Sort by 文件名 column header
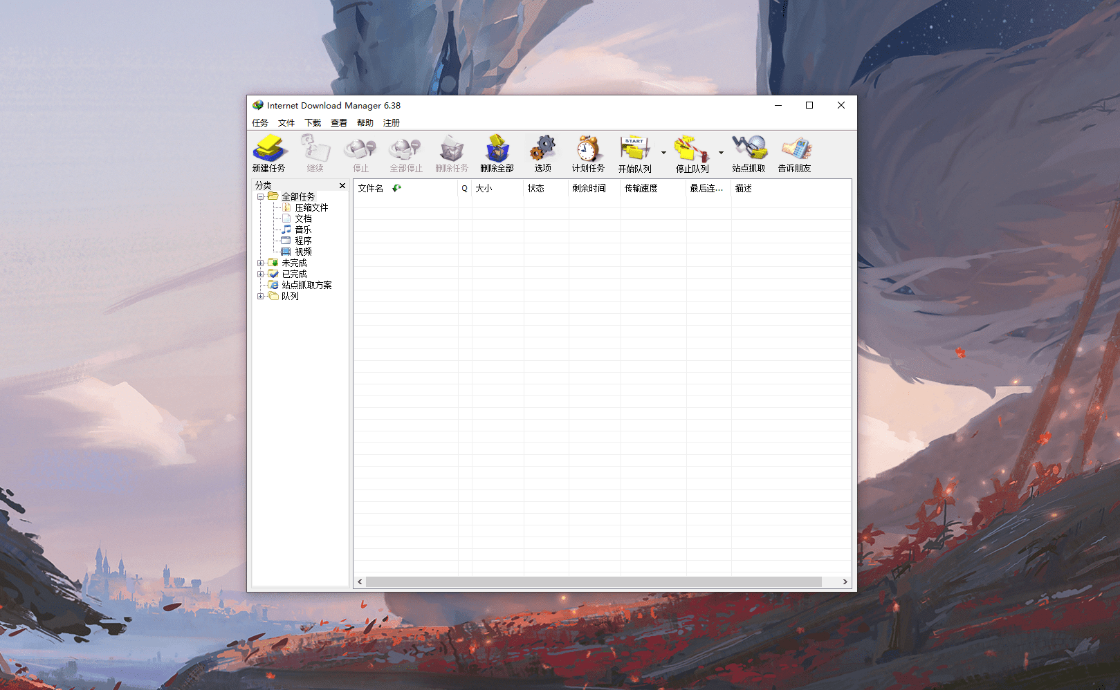Viewport: 1120px width, 690px height. pos(406,188)
